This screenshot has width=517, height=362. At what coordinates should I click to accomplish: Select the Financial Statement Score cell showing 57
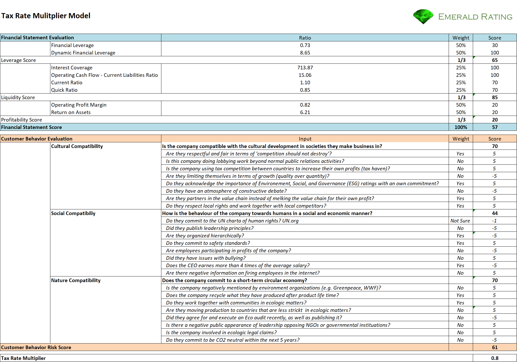coord(495,127)
